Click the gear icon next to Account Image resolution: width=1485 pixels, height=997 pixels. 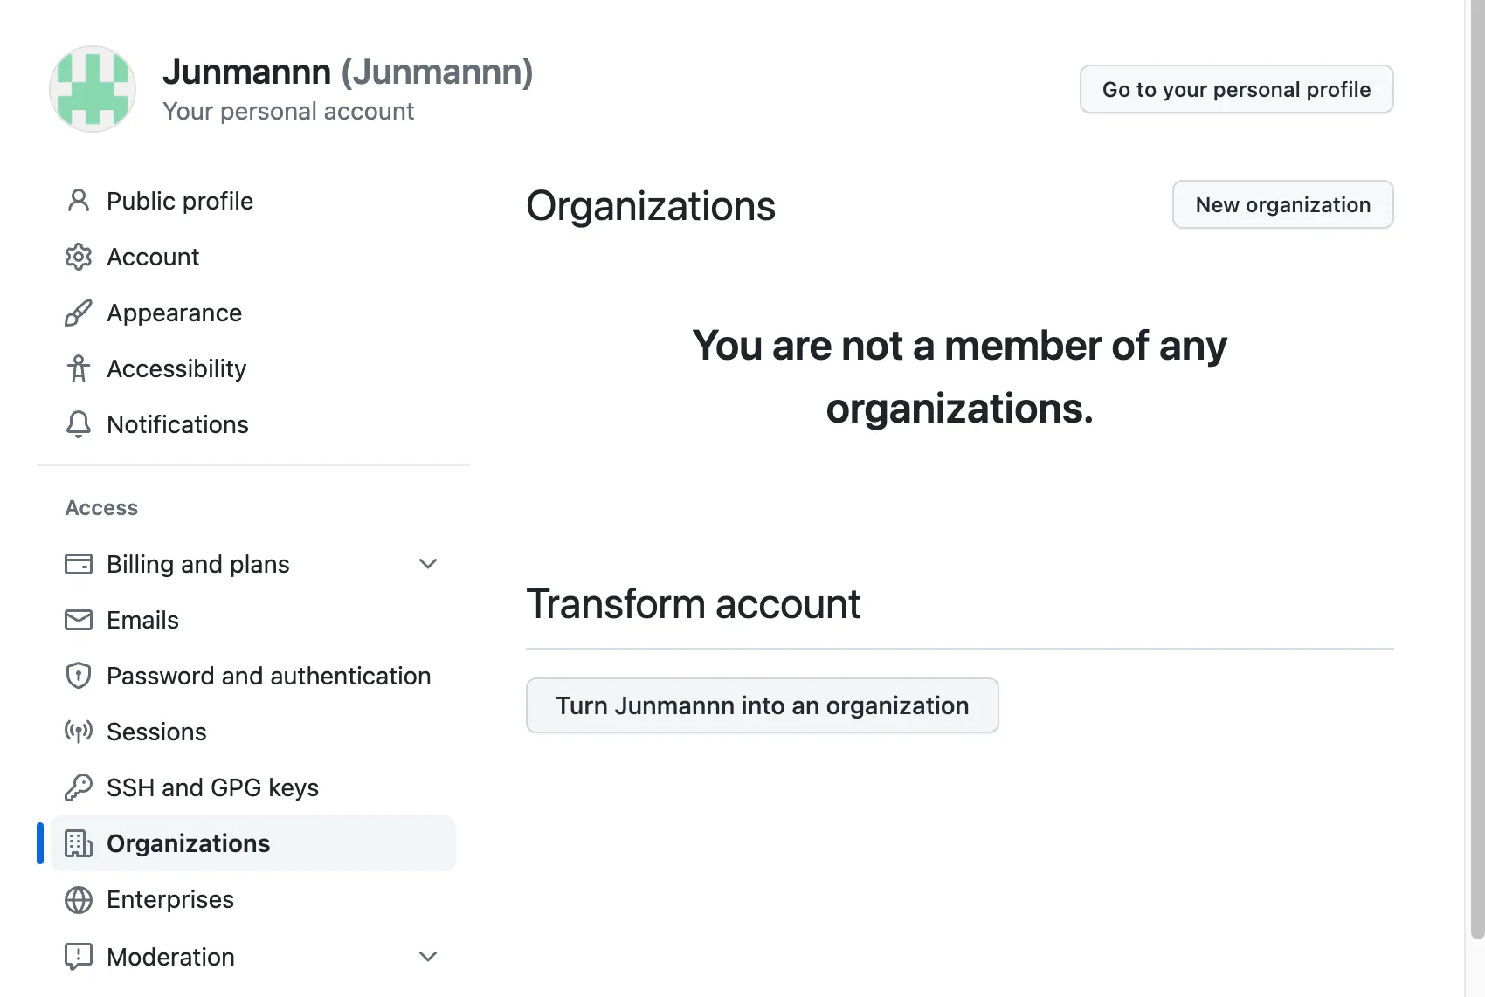[79, 257]
